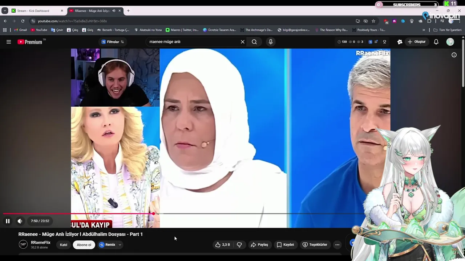
Task: Bookmark this page with star icon
Action: tap(373, 21)
